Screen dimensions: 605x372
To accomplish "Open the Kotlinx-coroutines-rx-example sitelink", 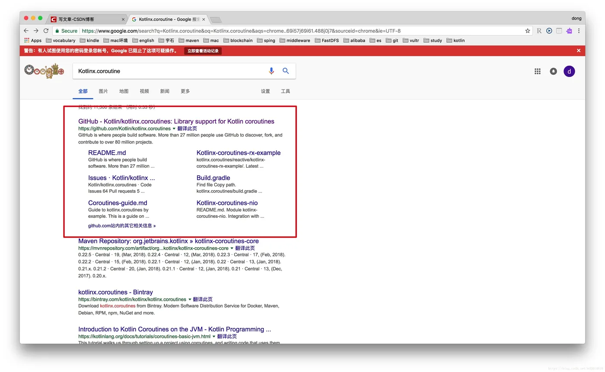I will coord(239,153).
